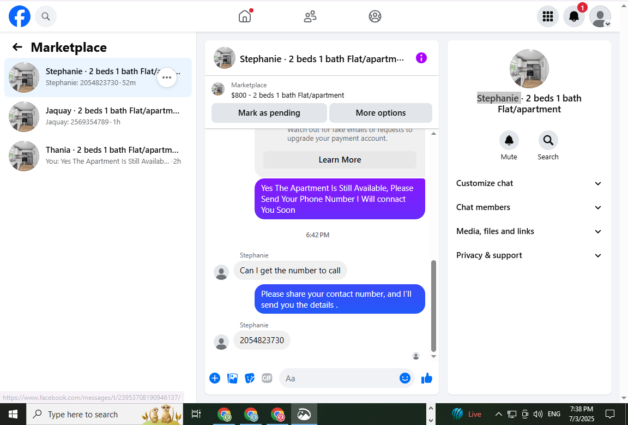Open the Notifications bell
Image resolution: width=628 pixels, height=425 pixels.
(x=574, y=16)
